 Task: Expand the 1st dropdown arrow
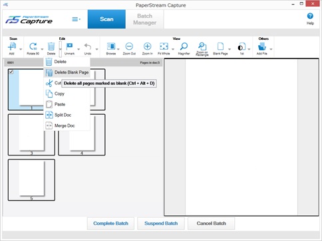point(249,49)
